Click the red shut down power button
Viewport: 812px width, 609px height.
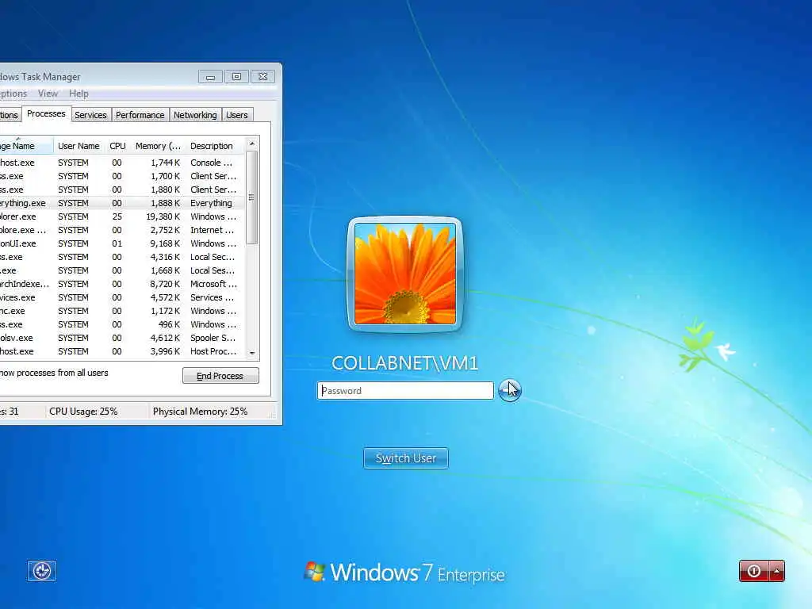[x=754, y=571]
